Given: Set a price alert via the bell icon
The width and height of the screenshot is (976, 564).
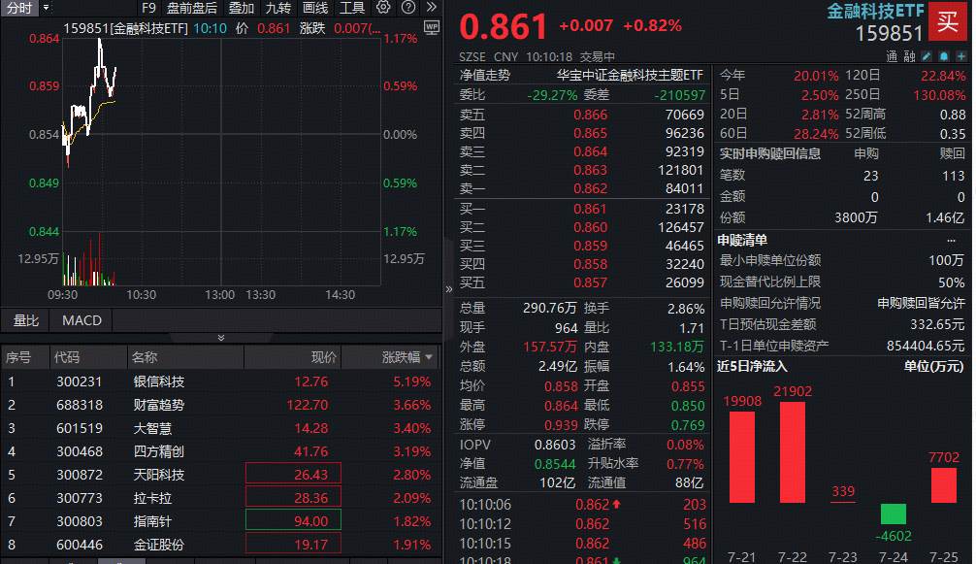Looking at the screenshot, I should (943, 56).
